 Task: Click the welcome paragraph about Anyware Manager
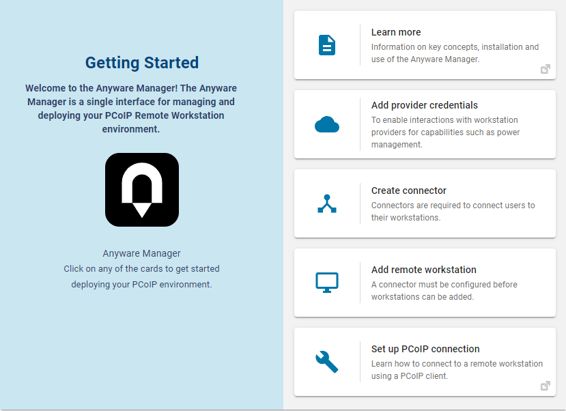(131, 109)
